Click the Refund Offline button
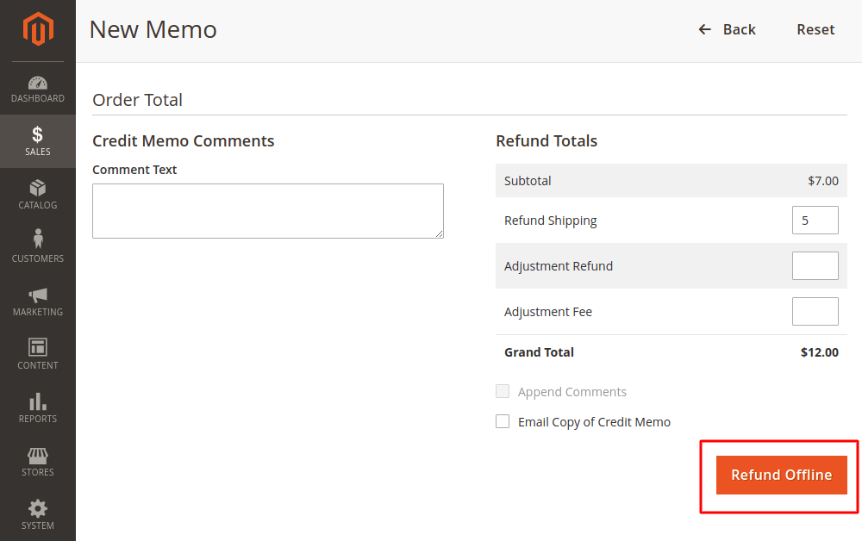The image size is (862, 541). (x=781, y=475)
